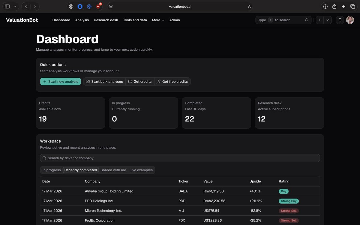The height and width of the screenshot is (225, 360).
Task: Open a new browser tab with plus
Action: click(344, 6)
